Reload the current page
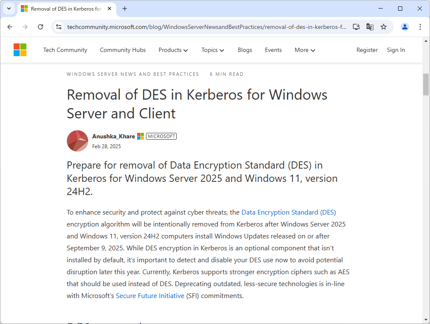This screenshot has height=324, width=430. click(x=40, y=27)
